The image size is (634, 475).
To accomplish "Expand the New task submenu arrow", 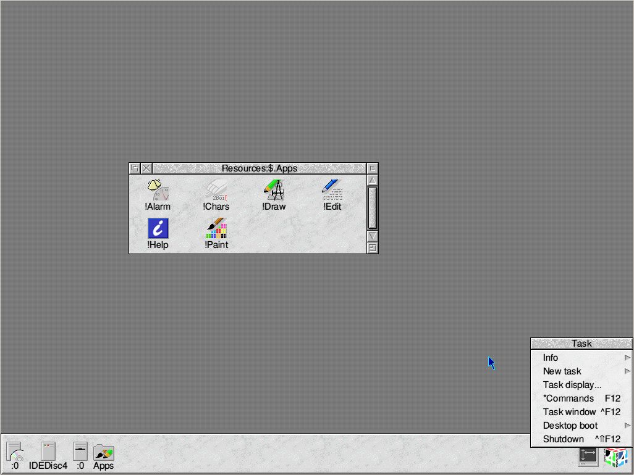I will click(627, 371).
